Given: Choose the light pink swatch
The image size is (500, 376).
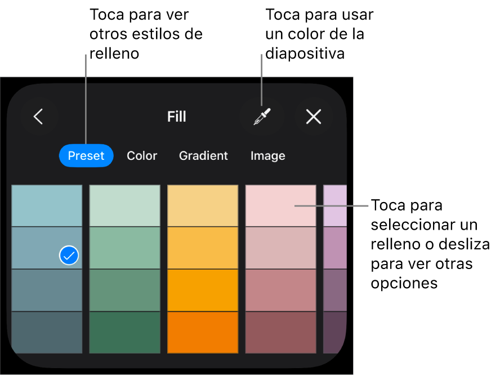Looking at the screenshot, I should (x=270, y=205).
